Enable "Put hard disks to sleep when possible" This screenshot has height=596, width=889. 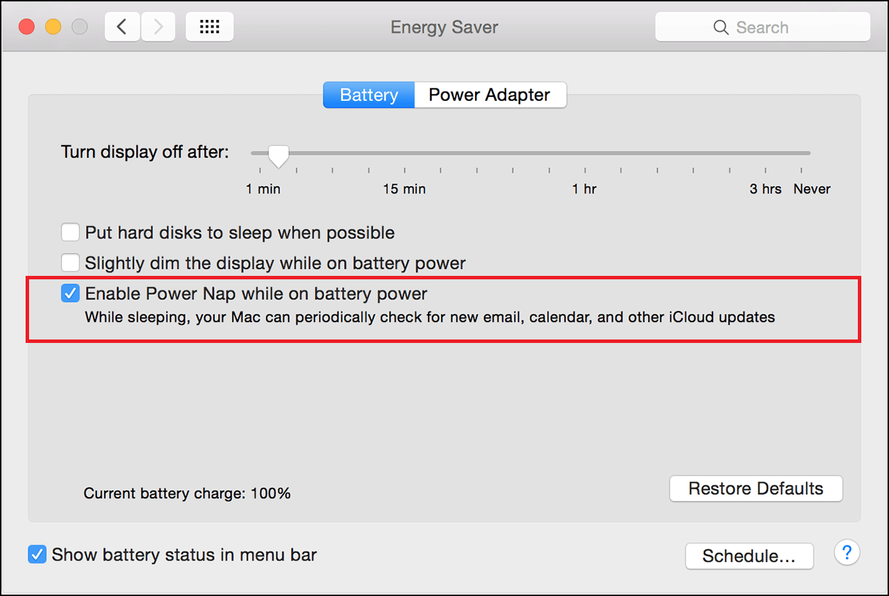[70, 232]
